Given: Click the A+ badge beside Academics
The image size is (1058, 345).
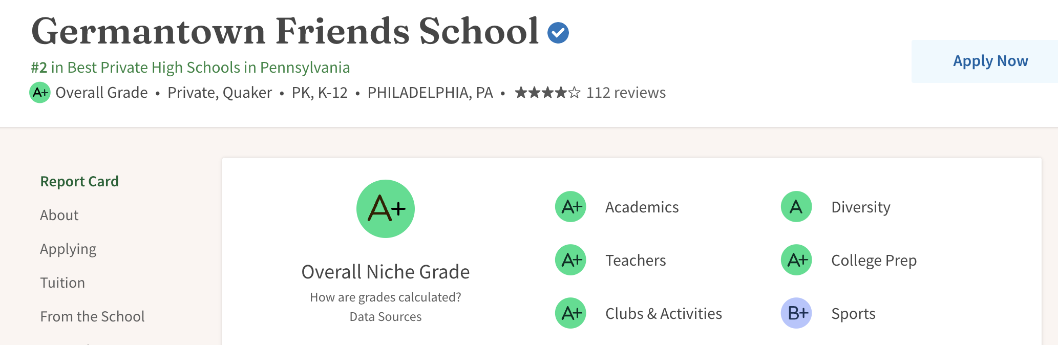Looking at the screenshot, I should coord(570,207).
